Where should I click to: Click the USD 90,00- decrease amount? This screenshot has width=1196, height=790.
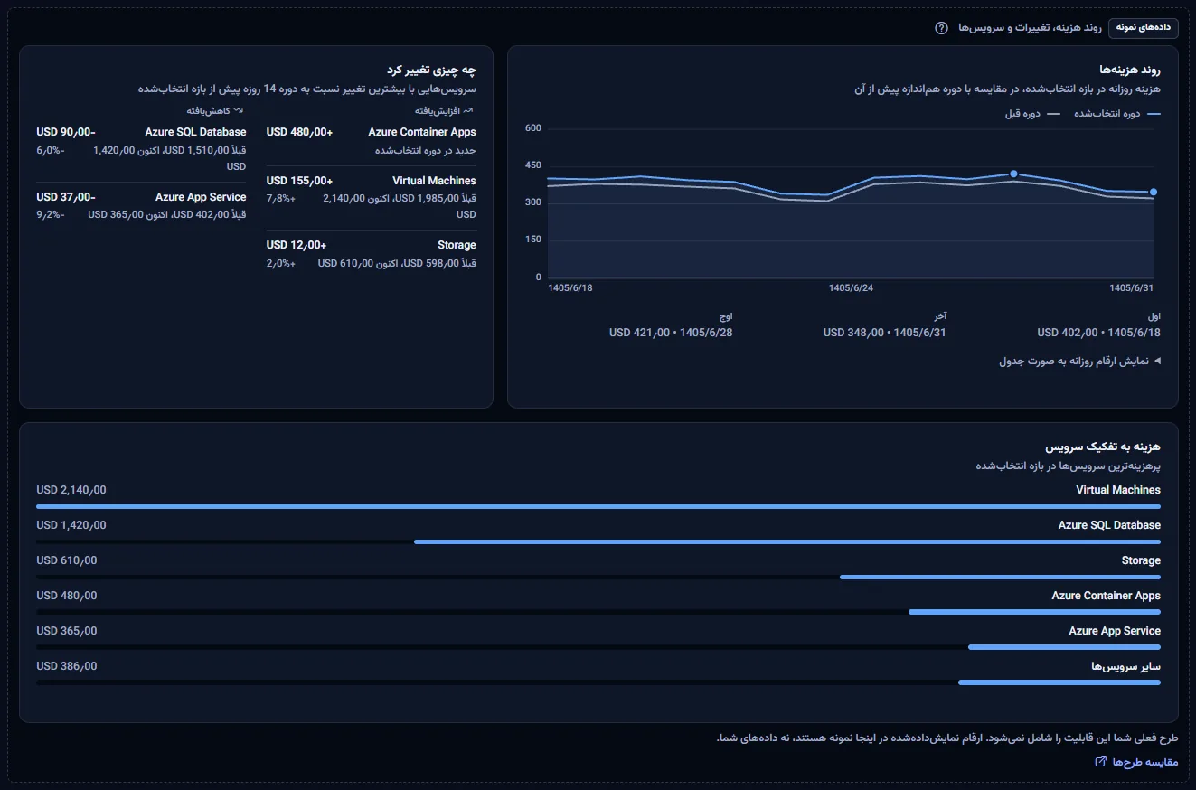tap(66, 132)
